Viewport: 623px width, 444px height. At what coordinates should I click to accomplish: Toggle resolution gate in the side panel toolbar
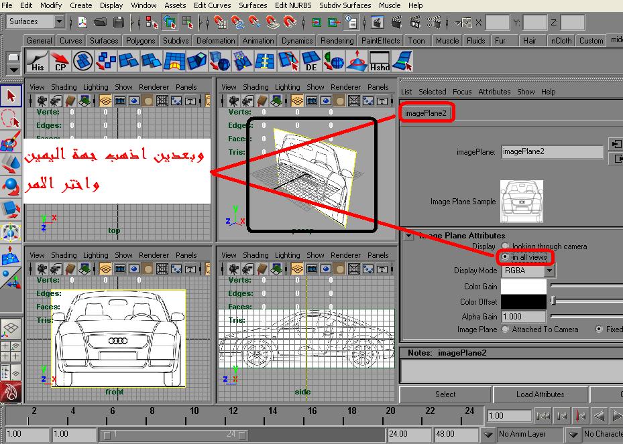[326, 269]
